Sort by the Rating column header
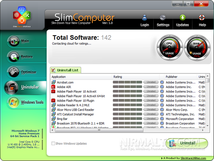This screenshot has width=214, height=161. click(136, 77)
